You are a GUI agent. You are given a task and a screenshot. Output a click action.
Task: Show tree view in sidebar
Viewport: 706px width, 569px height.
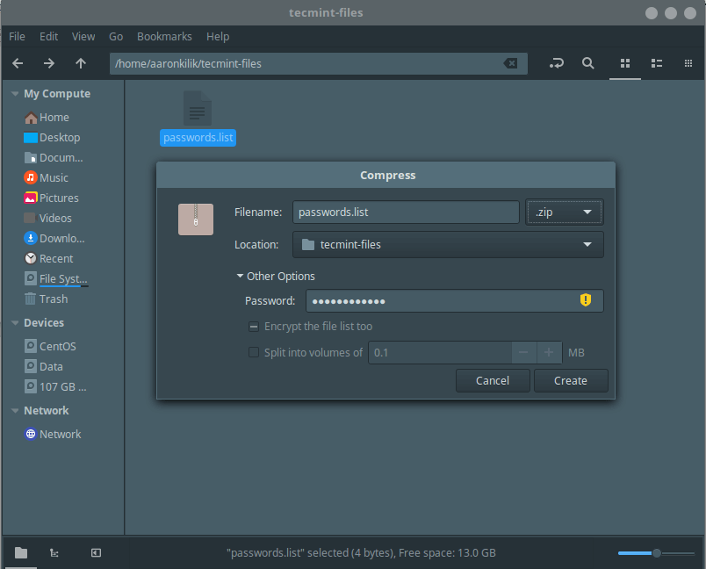pyautogui.click(x=54, y=552)
